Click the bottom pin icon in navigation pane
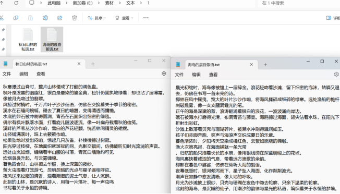The width and height of the screenshot is (340, 194). point(3,50)
